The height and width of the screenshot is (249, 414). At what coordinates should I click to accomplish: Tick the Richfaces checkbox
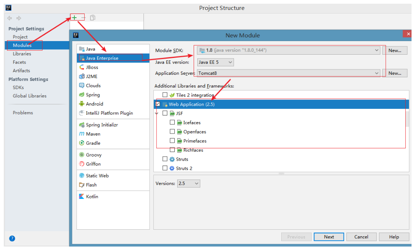[172, 150]
